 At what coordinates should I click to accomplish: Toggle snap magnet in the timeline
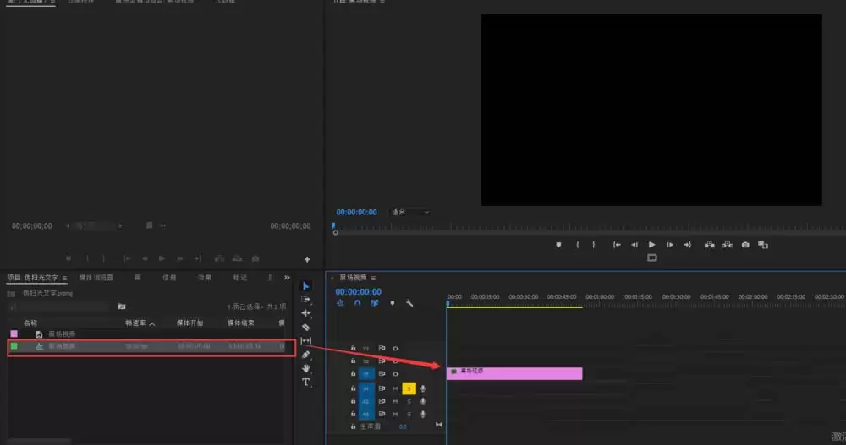357,303
